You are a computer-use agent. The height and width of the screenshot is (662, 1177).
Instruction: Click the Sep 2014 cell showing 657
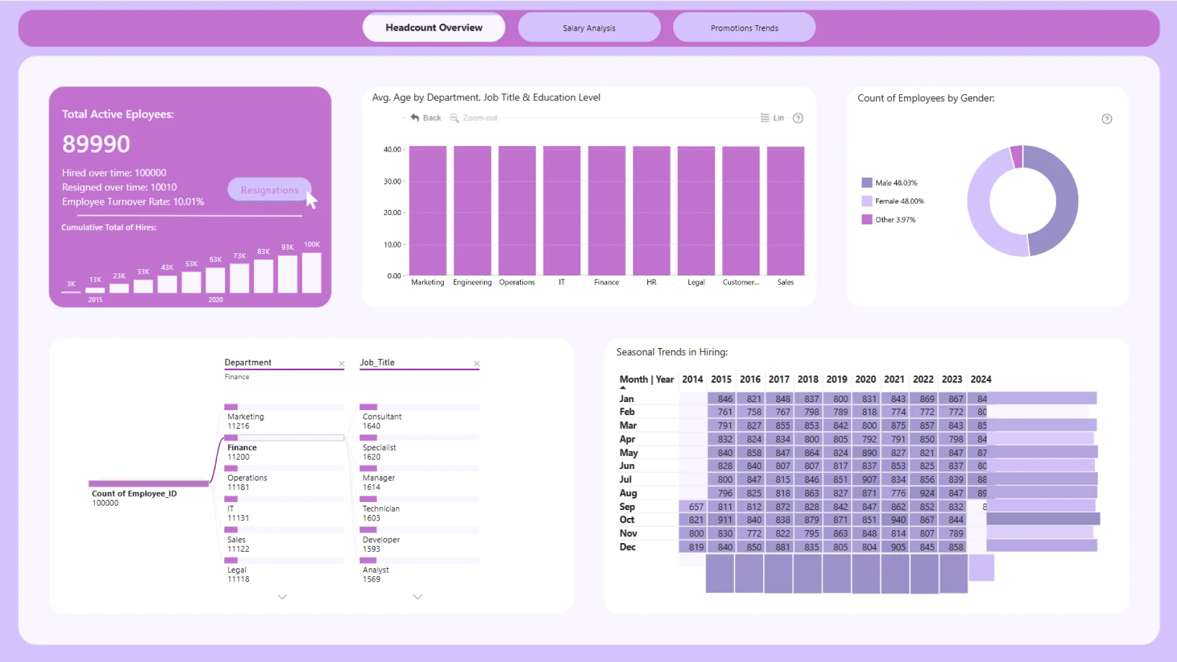point(693,507)
